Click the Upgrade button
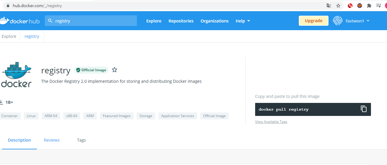 (314, 21)
